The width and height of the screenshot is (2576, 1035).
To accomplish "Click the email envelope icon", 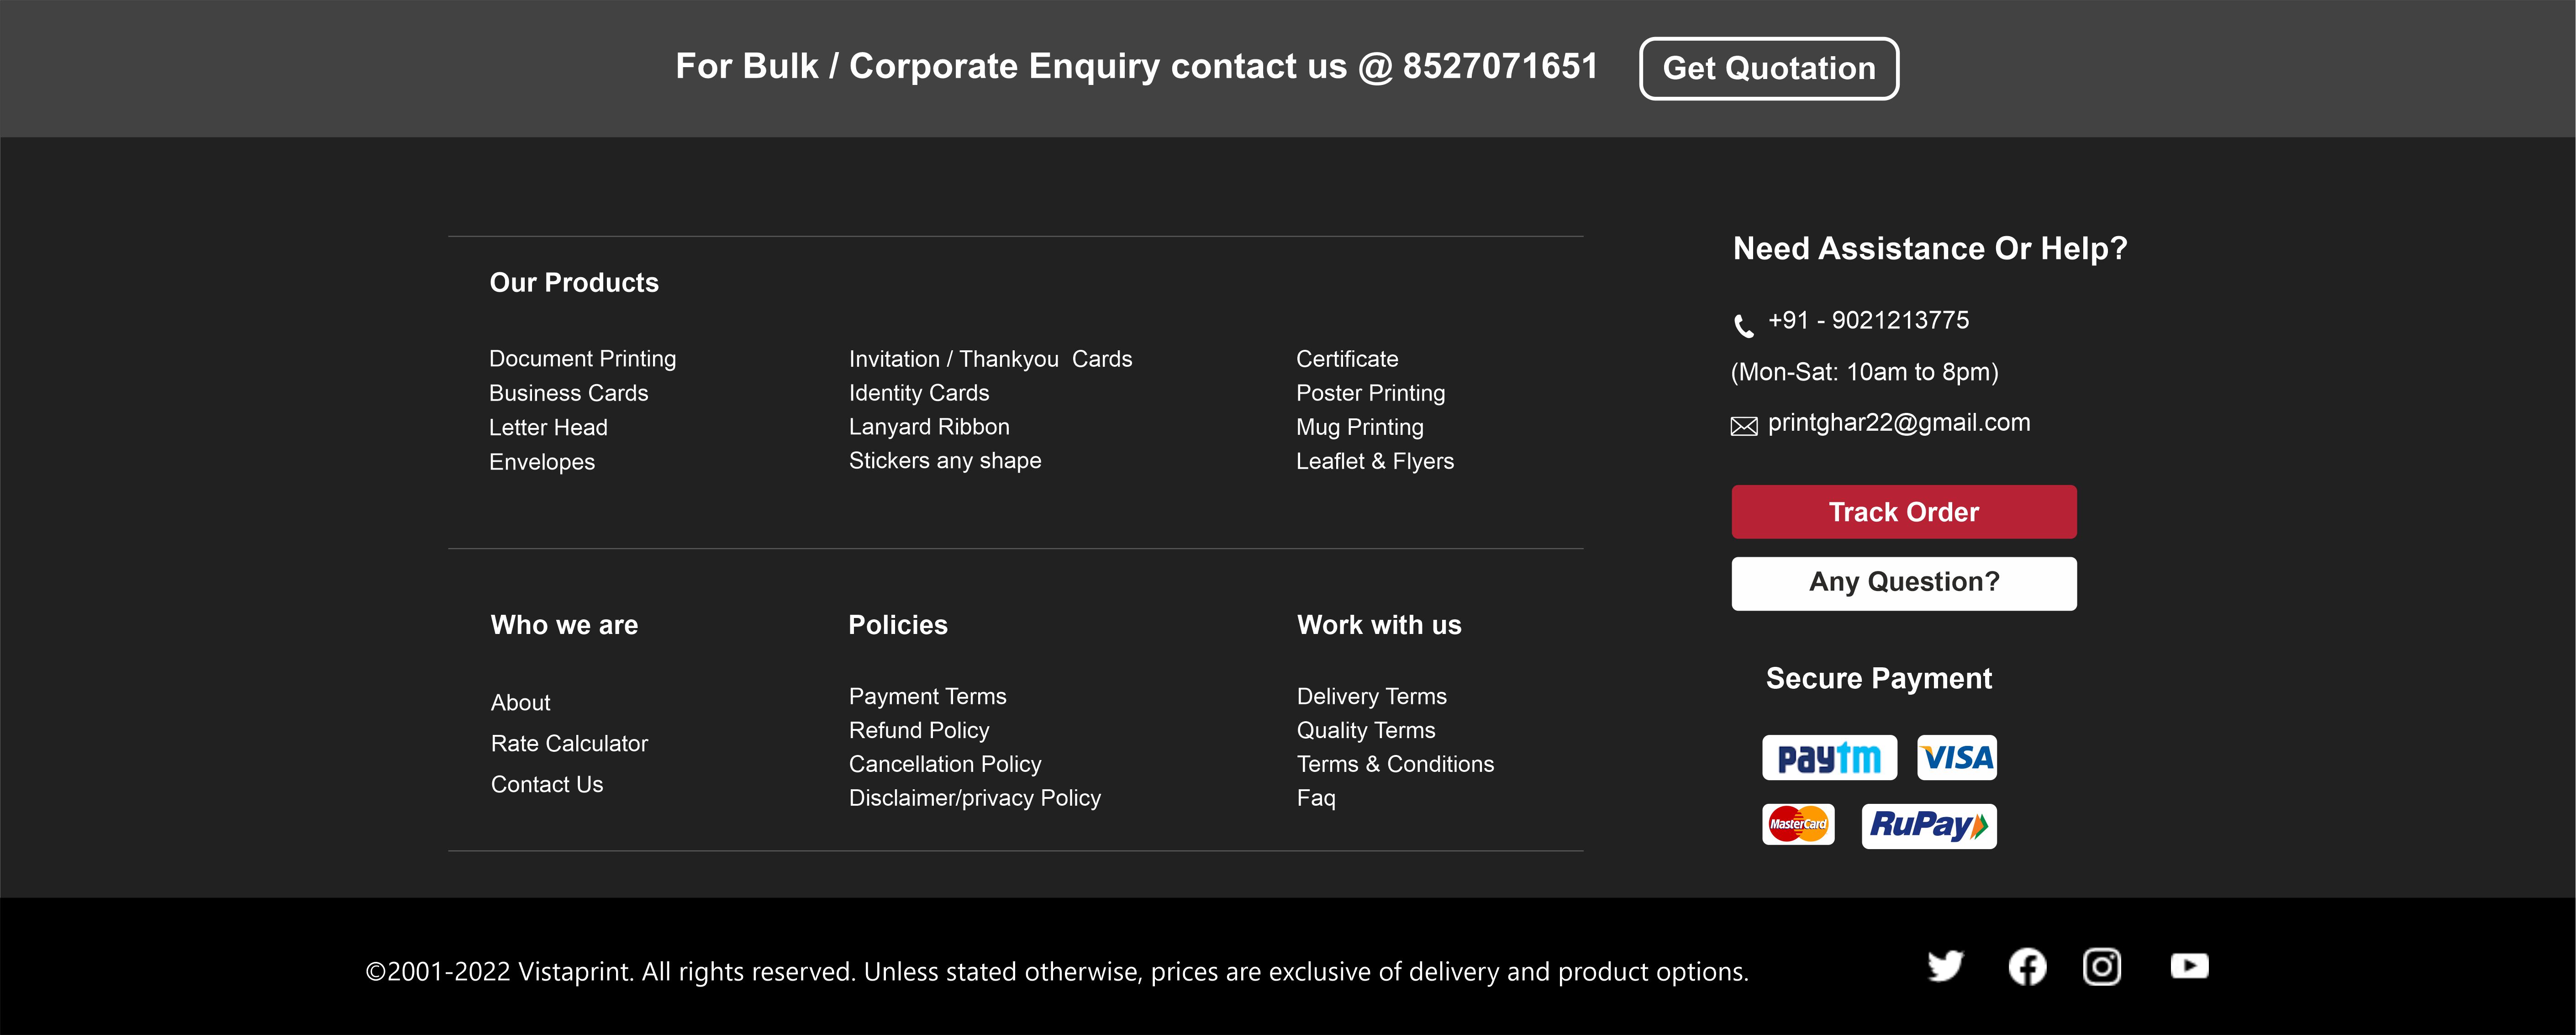I will pyautogui.click(x=1744, y=427).
